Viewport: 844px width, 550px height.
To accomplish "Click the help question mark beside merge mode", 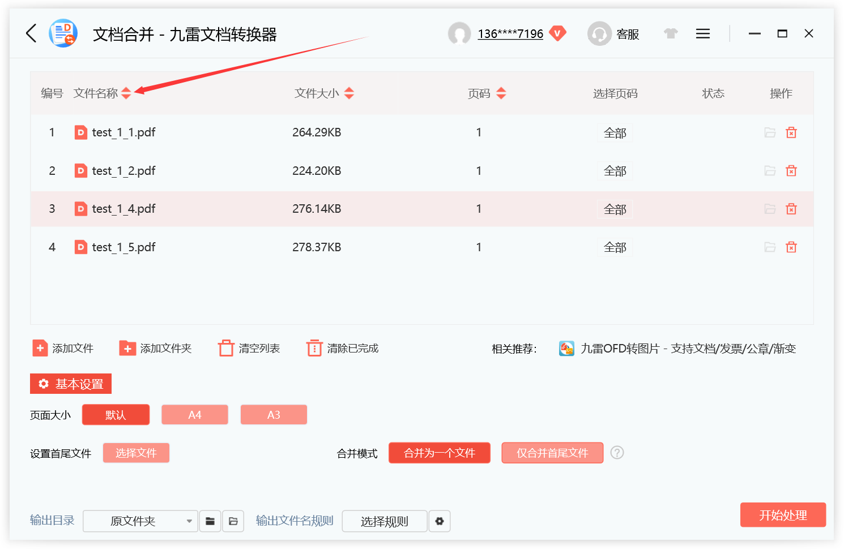I will click(617, 453).
